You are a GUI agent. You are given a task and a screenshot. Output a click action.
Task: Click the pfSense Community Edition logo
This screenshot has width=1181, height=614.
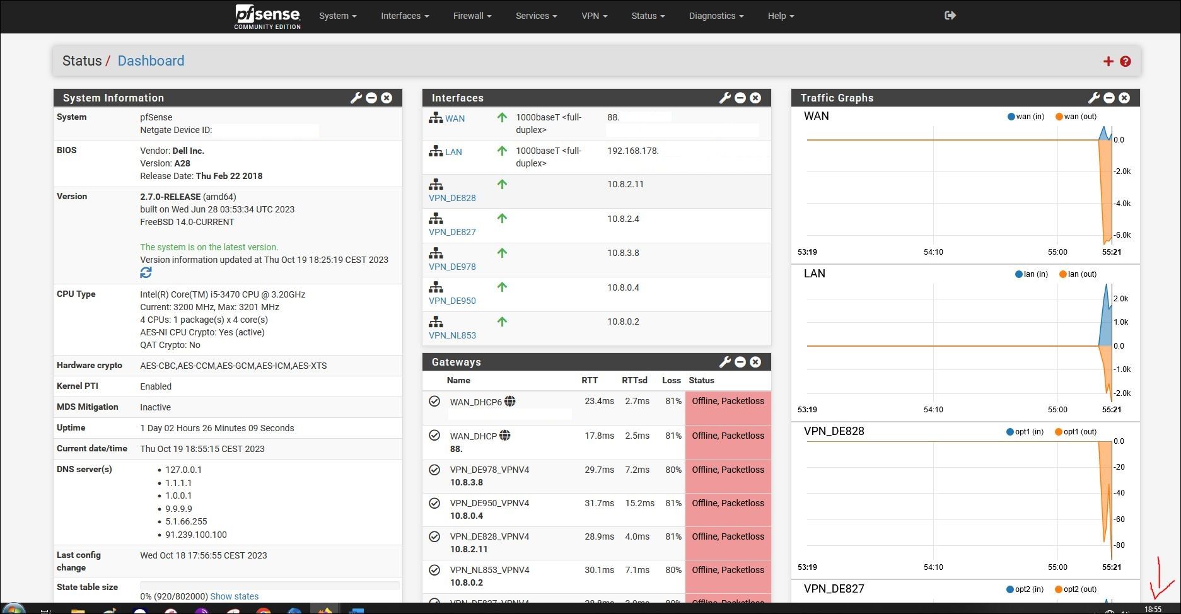pyautogui.click(x=267, y=16)
